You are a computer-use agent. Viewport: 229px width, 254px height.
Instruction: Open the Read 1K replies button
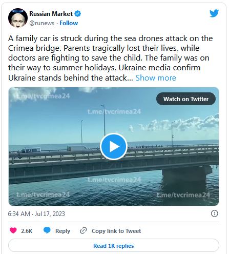114,246
